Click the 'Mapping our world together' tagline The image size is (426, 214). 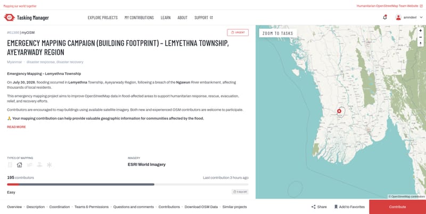pos(20,6)
